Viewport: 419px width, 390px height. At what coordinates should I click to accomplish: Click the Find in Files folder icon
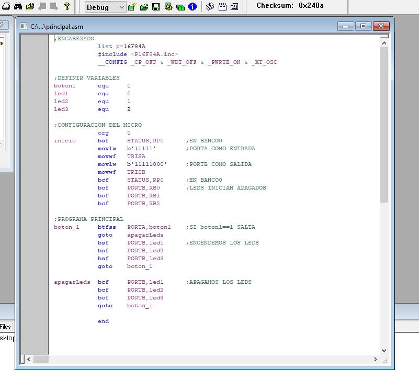pos(30,6)
